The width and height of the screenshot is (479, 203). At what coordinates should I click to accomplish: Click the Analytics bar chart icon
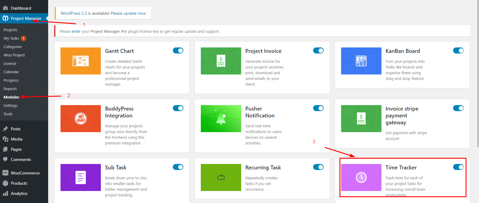point(5,193)
